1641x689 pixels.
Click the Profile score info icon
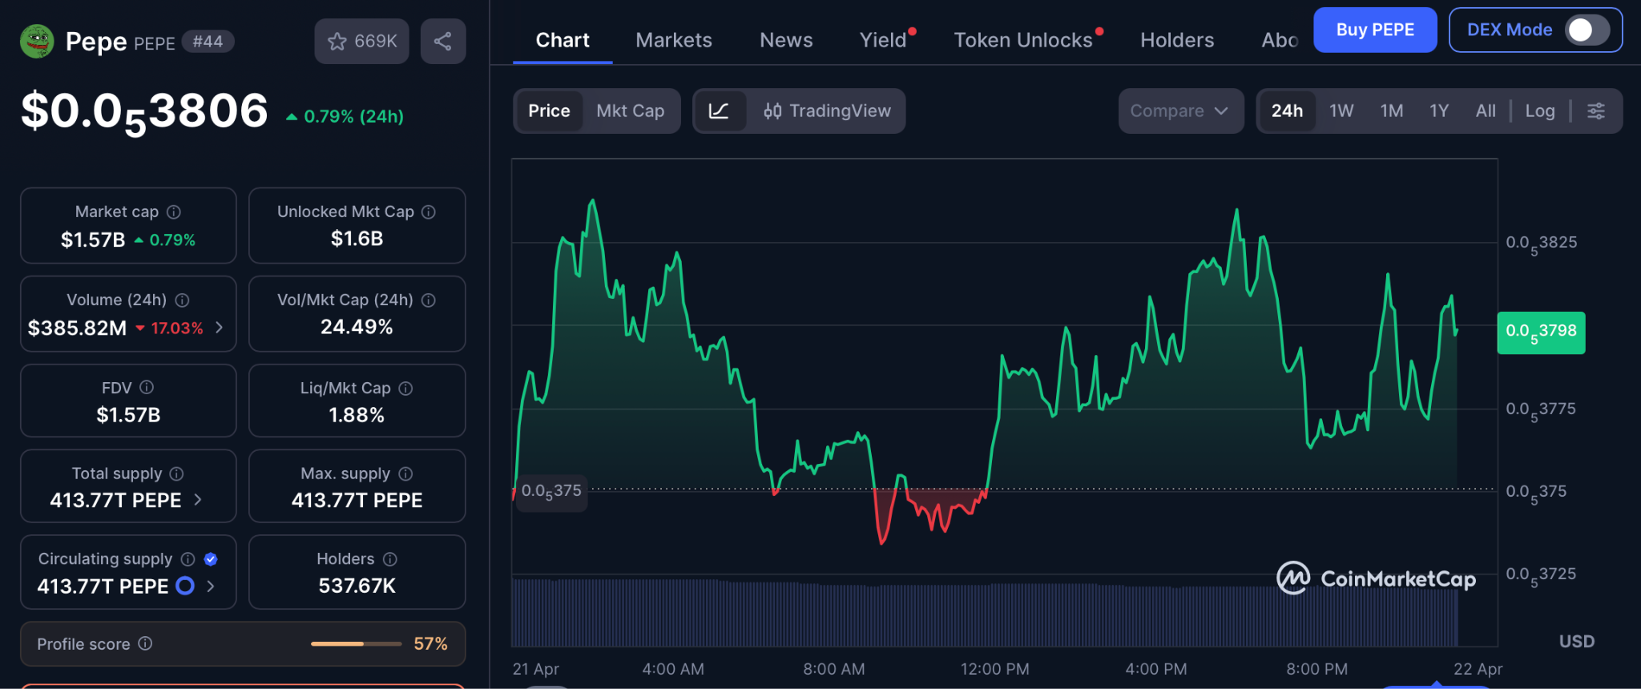click(x=145, y=644)
